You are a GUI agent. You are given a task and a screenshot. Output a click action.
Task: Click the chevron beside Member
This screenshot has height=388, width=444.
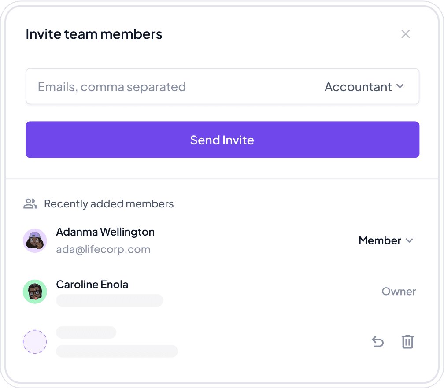pos(409,241)
